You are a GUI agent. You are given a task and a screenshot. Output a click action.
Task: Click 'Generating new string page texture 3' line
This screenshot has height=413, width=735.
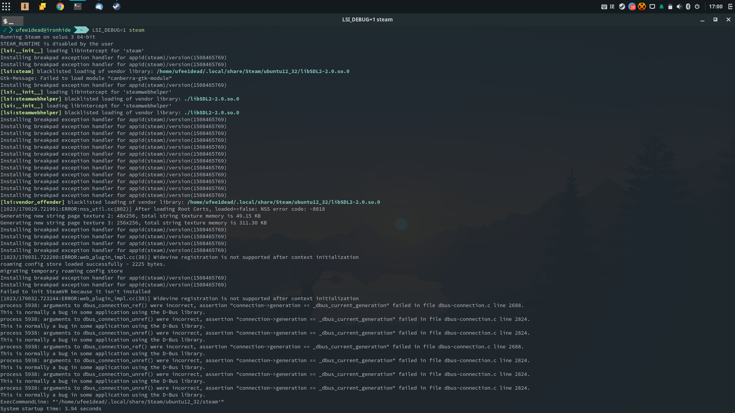click(x=134, y=223)
